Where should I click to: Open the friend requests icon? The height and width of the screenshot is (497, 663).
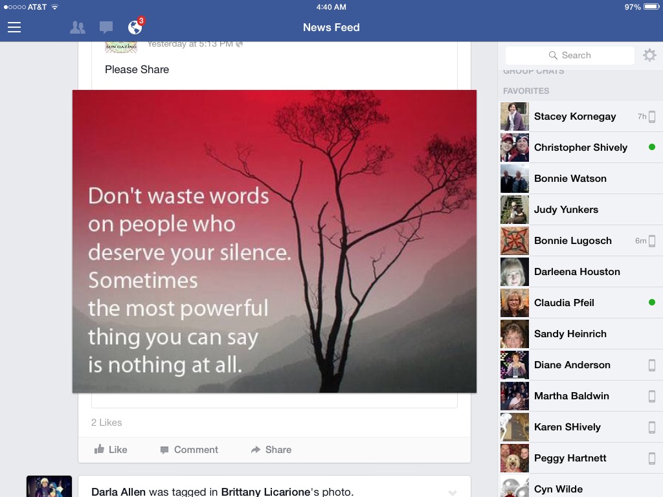(77, 27)
